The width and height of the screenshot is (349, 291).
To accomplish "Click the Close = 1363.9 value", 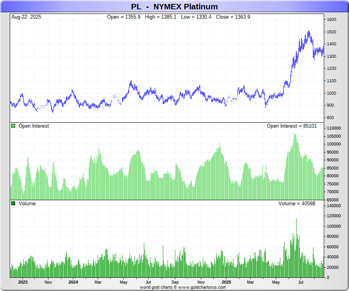I will click(x=233, y=17).
